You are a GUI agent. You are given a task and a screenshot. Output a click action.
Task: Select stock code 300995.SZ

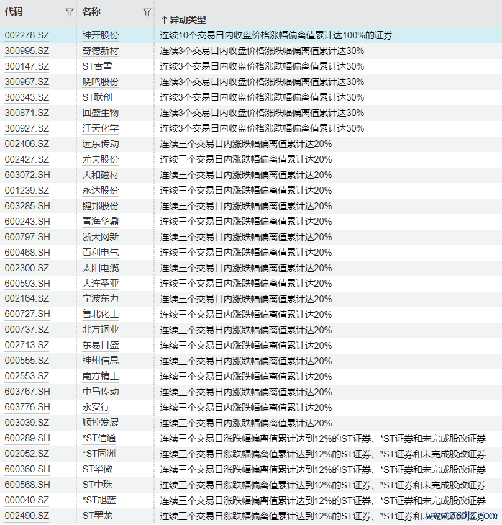click(27, 51)
